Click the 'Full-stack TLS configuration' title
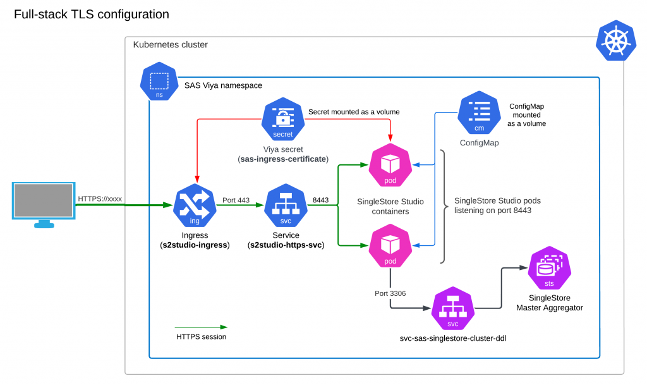The height and width of the screenshot is (385, 647). pos(92,15)
